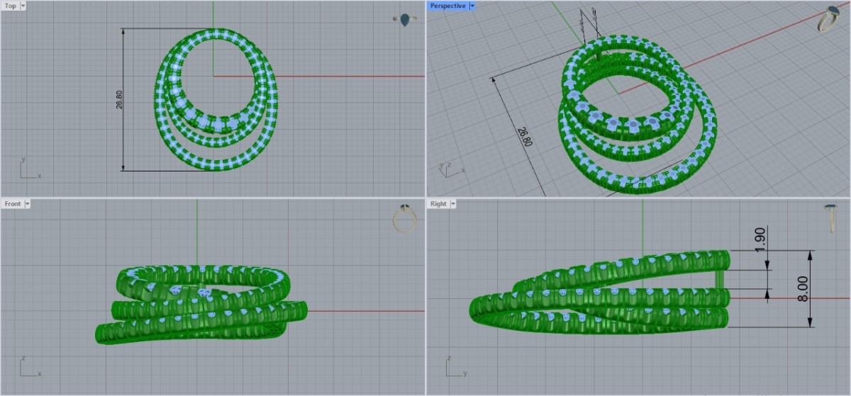Open the Front viewport dropdown arrow
Screen dimensions: 851x396
pyautogui.click(x=28, y=204)
